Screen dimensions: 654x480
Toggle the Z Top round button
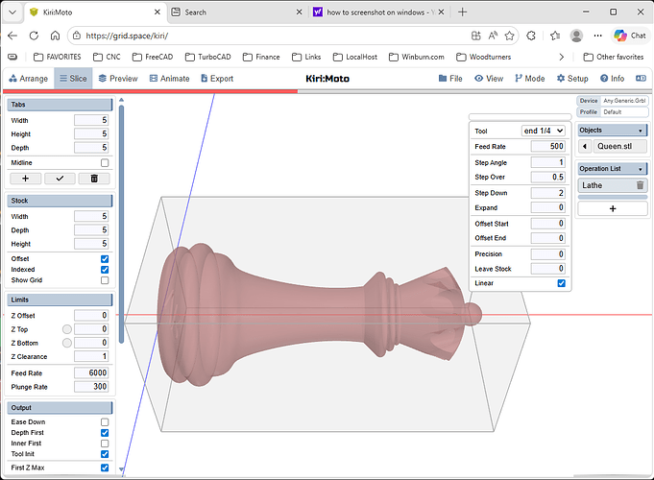pos(66,329)
